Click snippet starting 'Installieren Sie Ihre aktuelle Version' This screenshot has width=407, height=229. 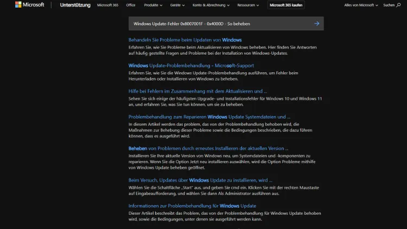pos(222,162)
